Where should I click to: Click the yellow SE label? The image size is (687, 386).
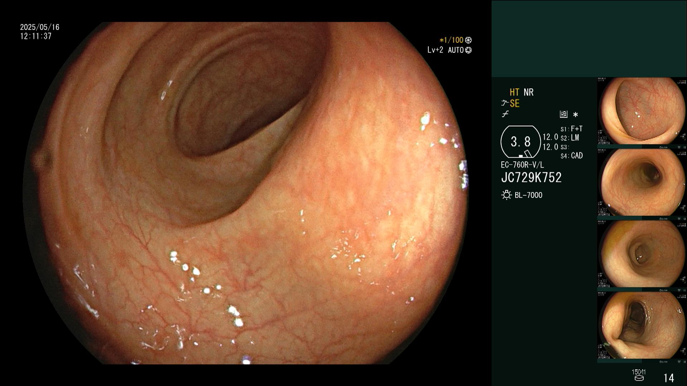(x=515, y=104)
